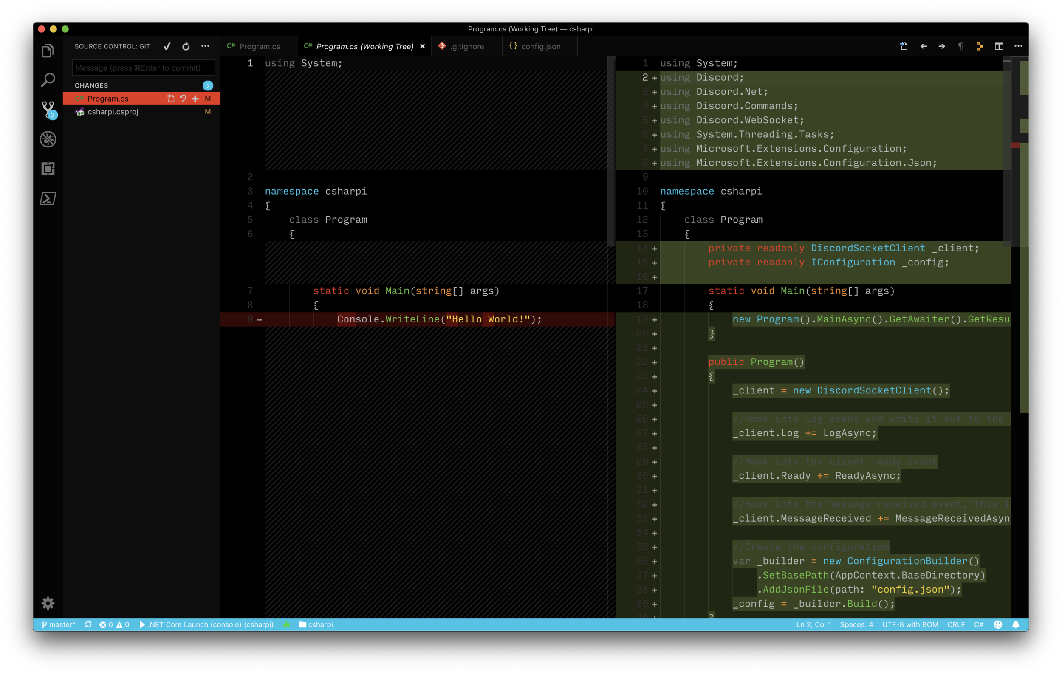Switch to the config.json tab
The image size is (1062, 675).
(x=540, y=46)
